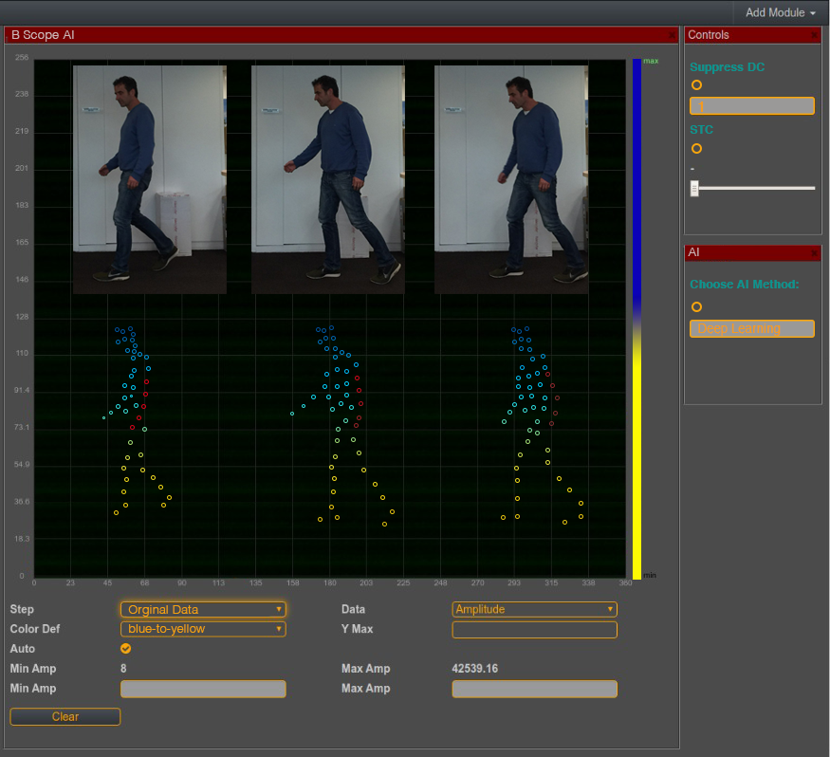Select the Choose AI Method radio button
The image size is (830, 757).
pos(696,306)
